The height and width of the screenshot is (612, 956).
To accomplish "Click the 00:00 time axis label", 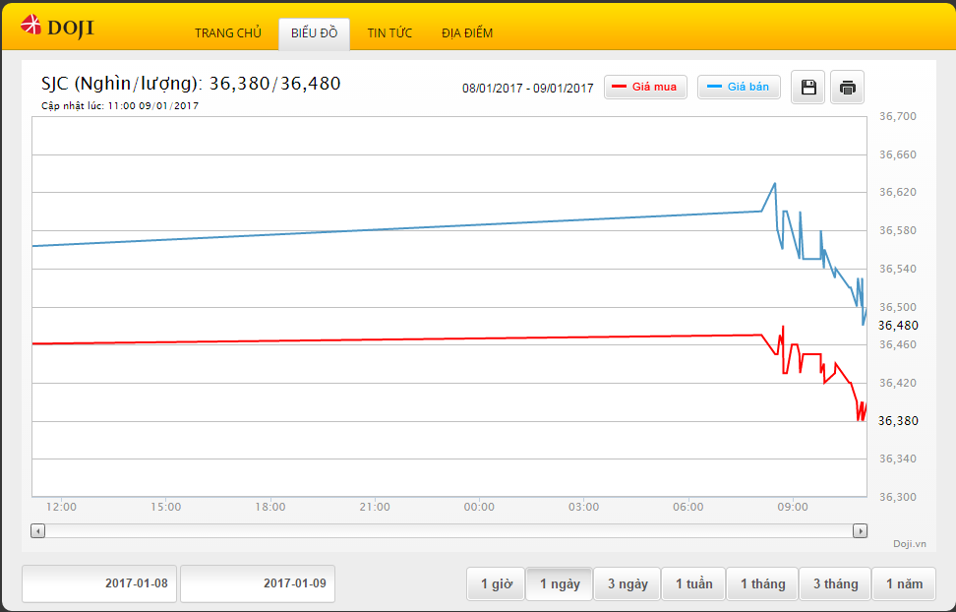I will [479, 507].
